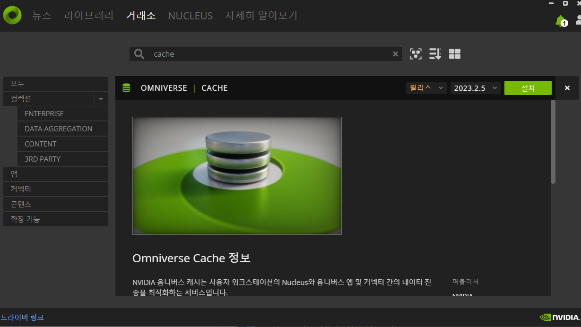This screenshot has height=327, width=581.
Task: Open the 뉴스 tab
Action: [42, 16]
